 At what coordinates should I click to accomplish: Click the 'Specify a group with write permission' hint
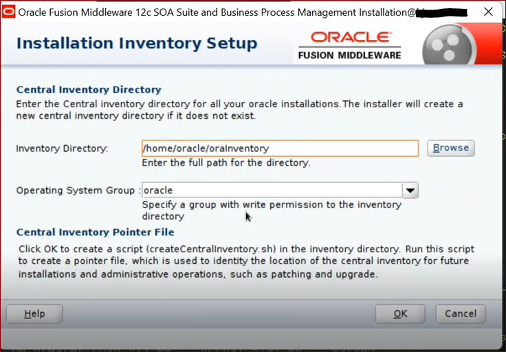[x=272, y=210]
